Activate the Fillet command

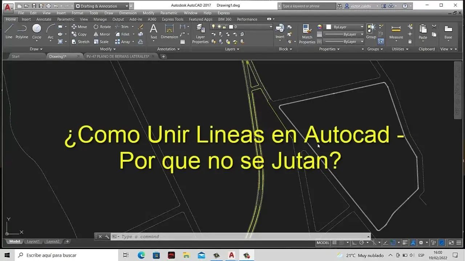click(122, 34)
